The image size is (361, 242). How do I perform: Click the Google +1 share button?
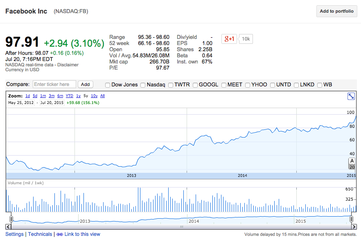coord(229,39)
